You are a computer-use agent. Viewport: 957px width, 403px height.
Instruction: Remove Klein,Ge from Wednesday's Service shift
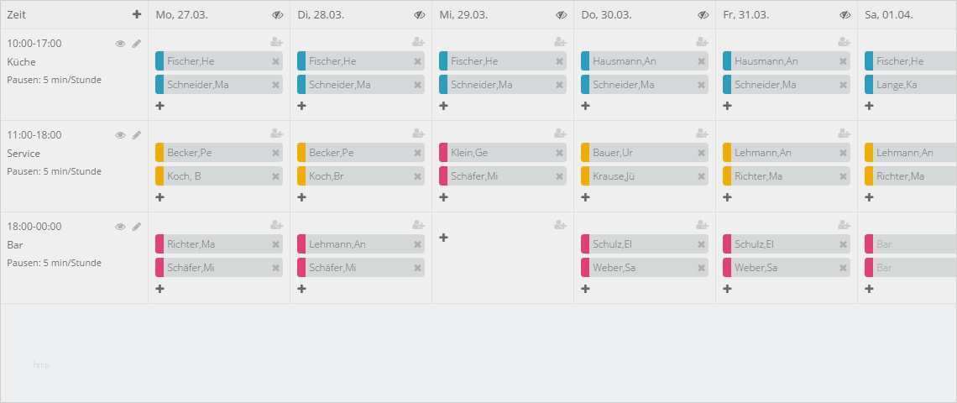pos(560,153)
